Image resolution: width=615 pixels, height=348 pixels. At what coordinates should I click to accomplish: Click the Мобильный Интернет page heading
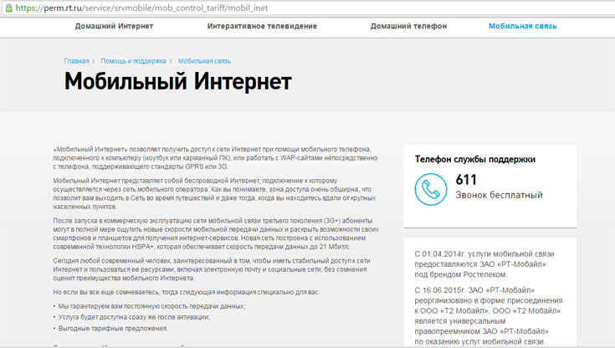(177, 82)
